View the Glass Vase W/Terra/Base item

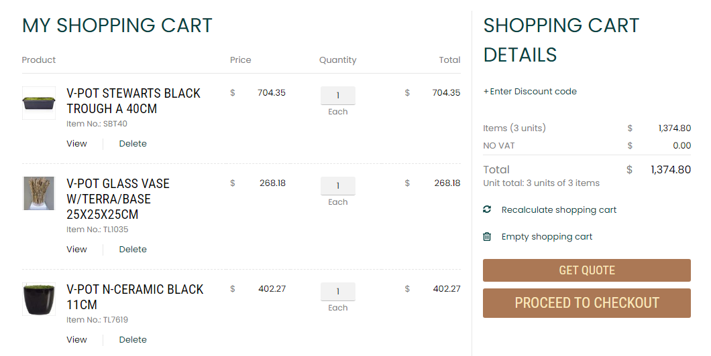[77, 250]
